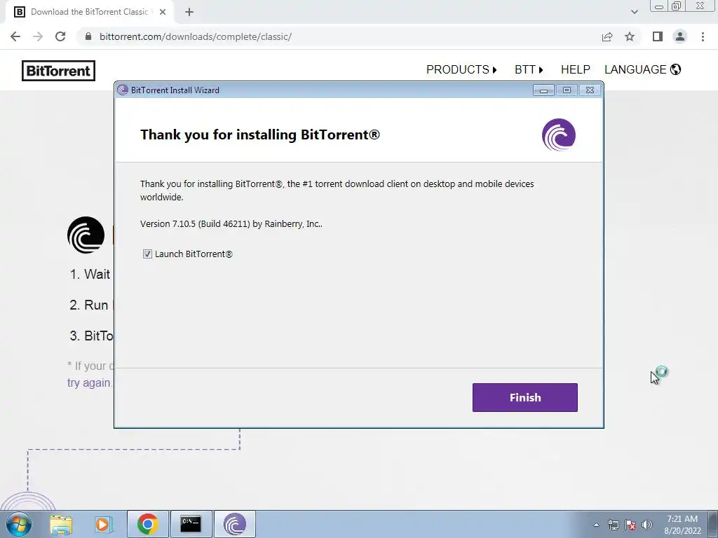Expand the PRODUCTS menu on the webpage
The image size is (718, 538).
(x=461, y=69)
